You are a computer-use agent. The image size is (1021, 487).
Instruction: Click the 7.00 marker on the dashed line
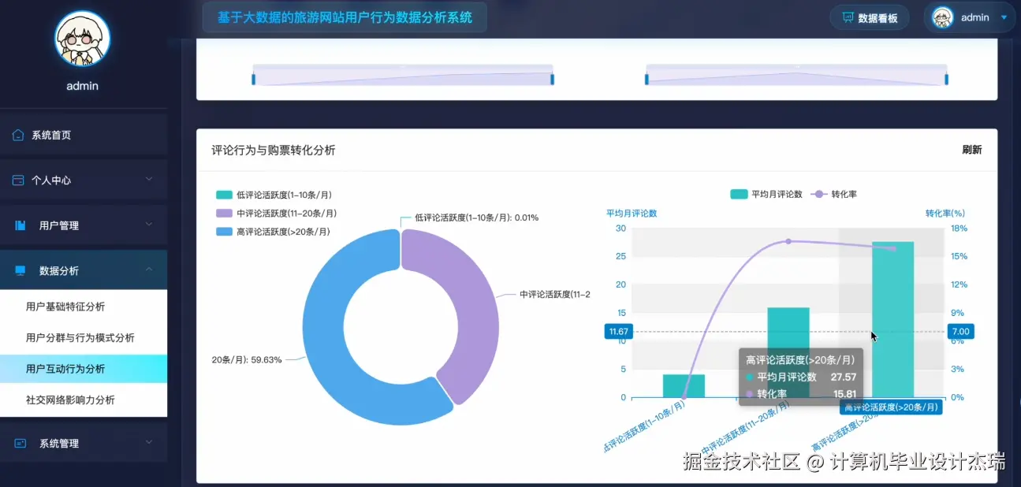tap(960, 331)
